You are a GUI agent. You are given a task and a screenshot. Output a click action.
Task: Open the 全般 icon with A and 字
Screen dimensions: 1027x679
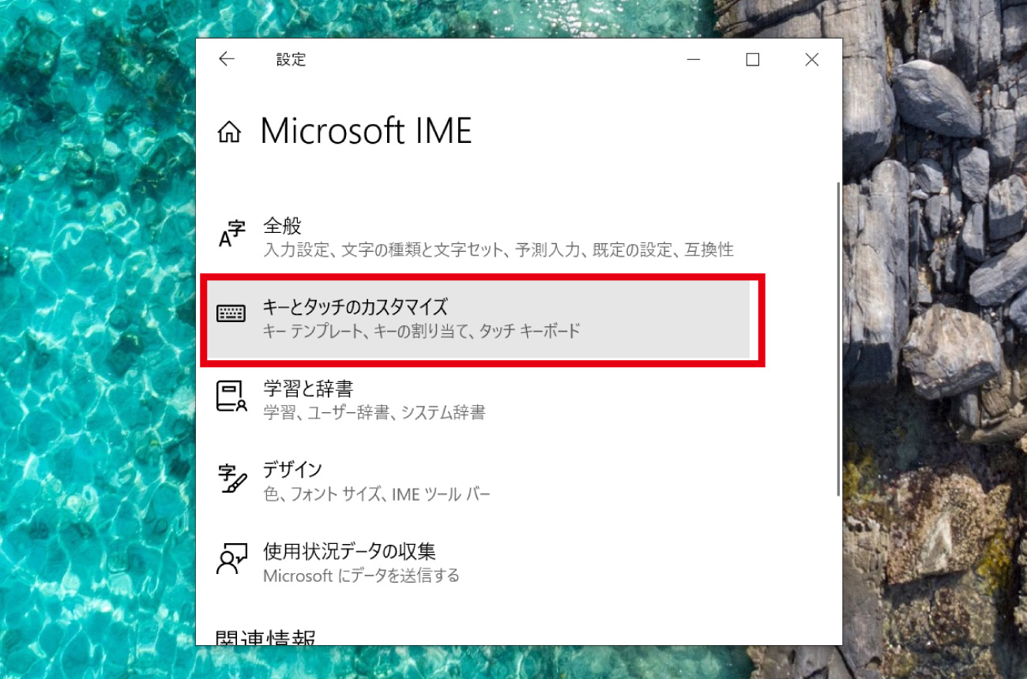[x=231, y=234]
